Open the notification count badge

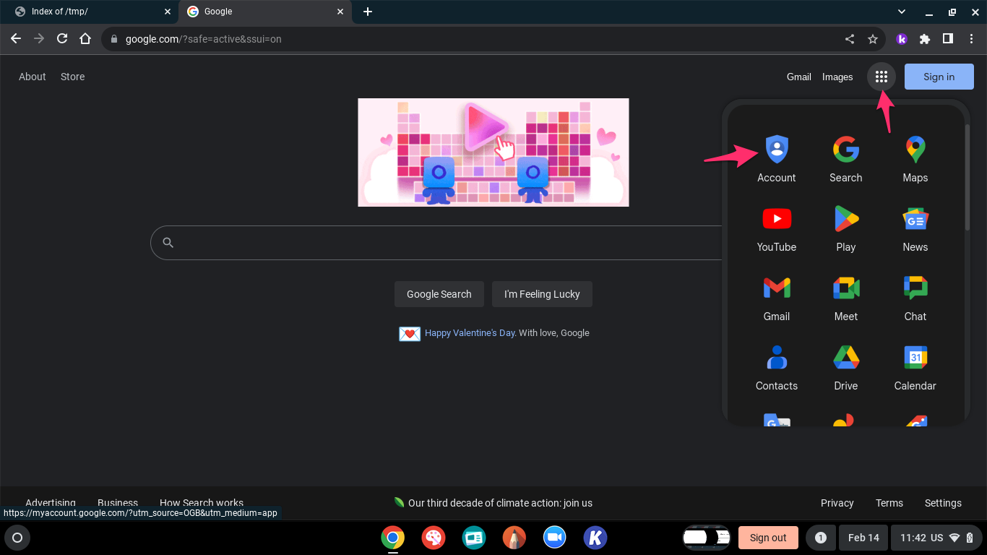point(820,538)
